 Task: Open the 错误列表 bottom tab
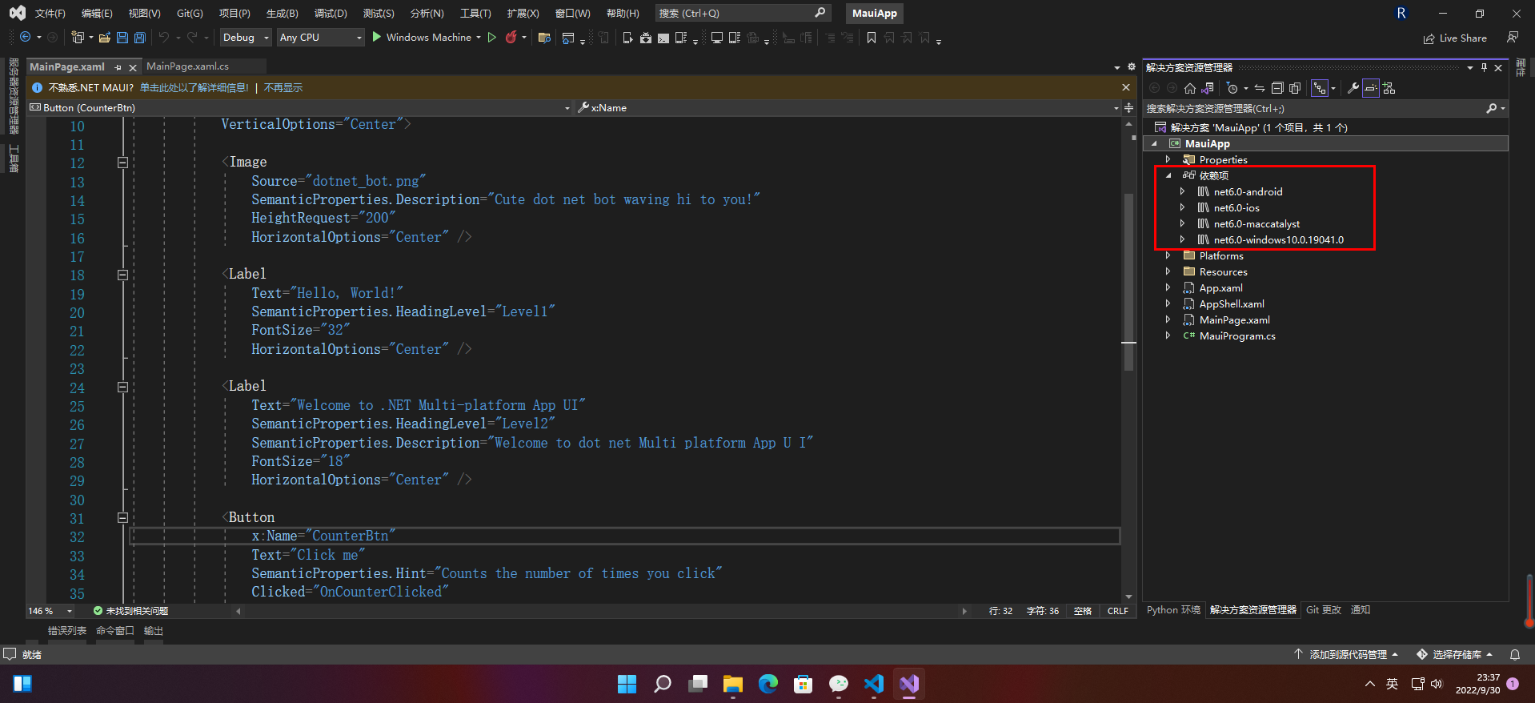67,631
